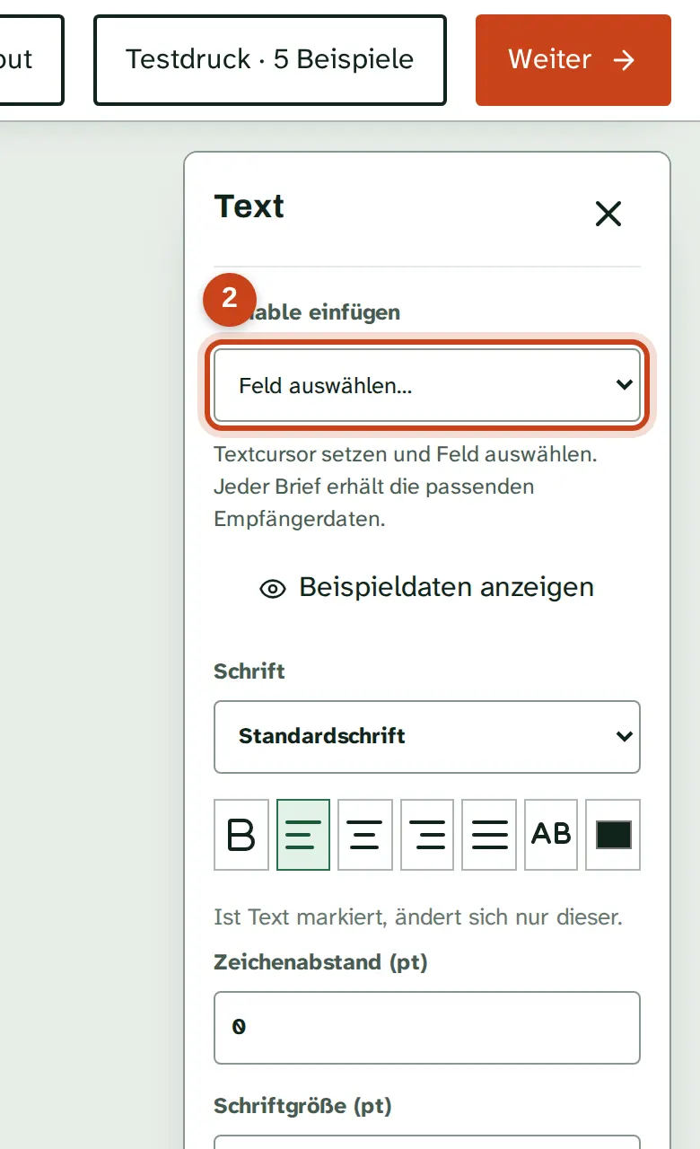Click the 'Schrift' label
The height and width of the screenshot is (1149, 700).
[x=249, y=671]
